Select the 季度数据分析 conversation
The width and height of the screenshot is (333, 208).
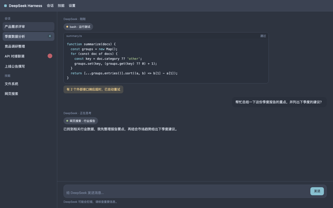(x=28, y=36)
